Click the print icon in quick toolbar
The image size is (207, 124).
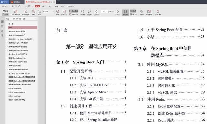pos(19,6)
